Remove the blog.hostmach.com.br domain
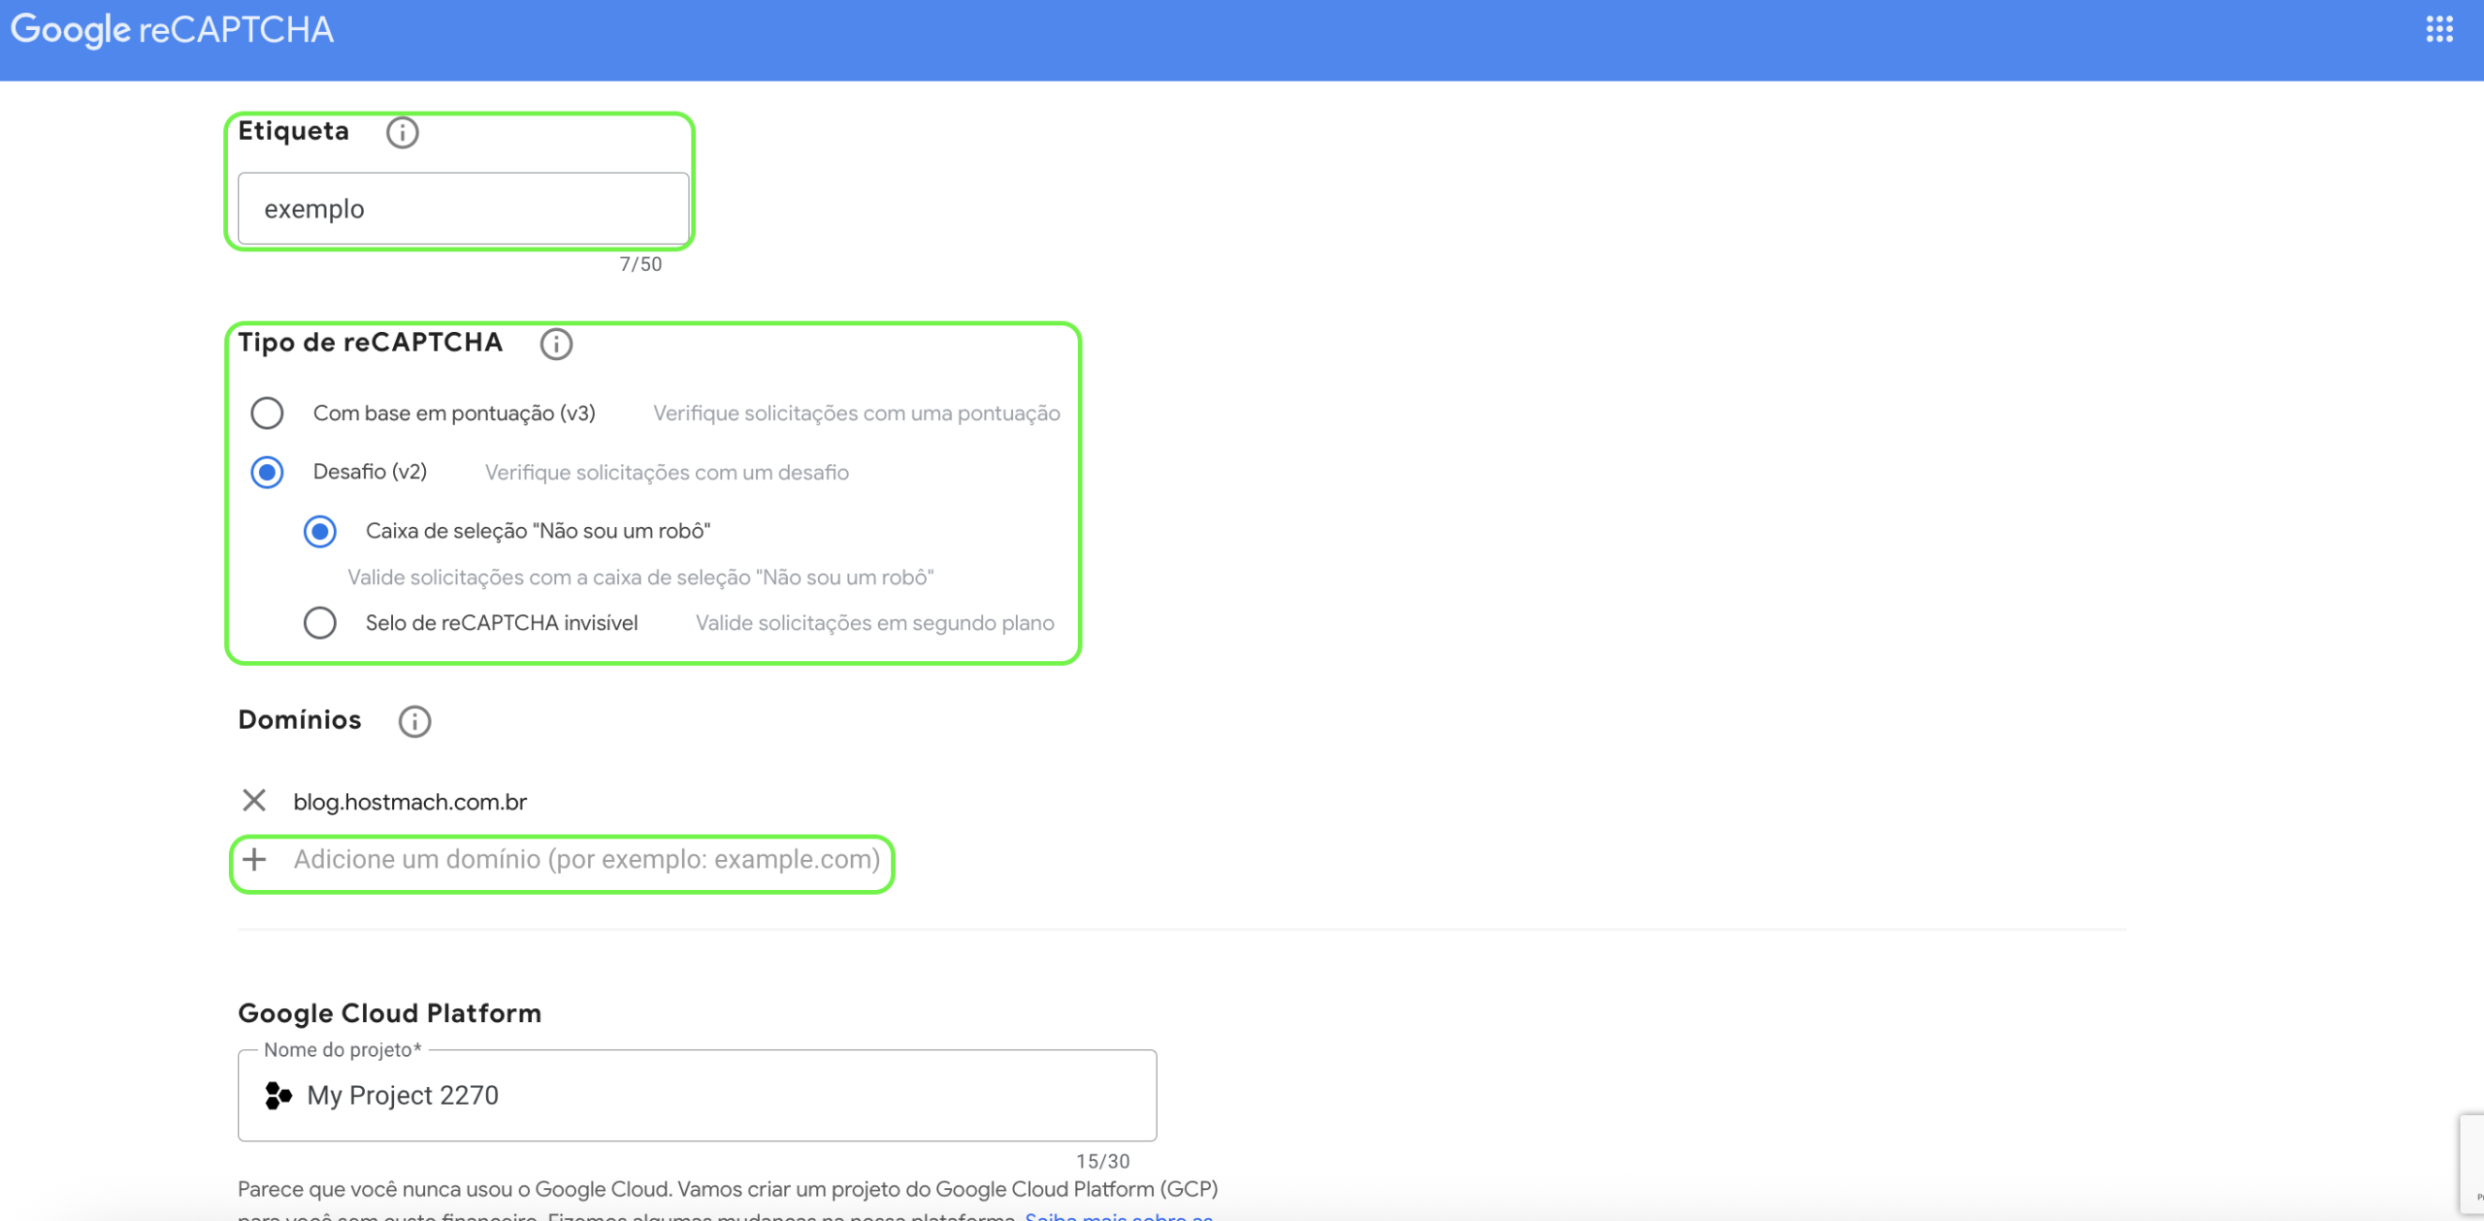2484x1221 pixels. (x=254, y=801)
